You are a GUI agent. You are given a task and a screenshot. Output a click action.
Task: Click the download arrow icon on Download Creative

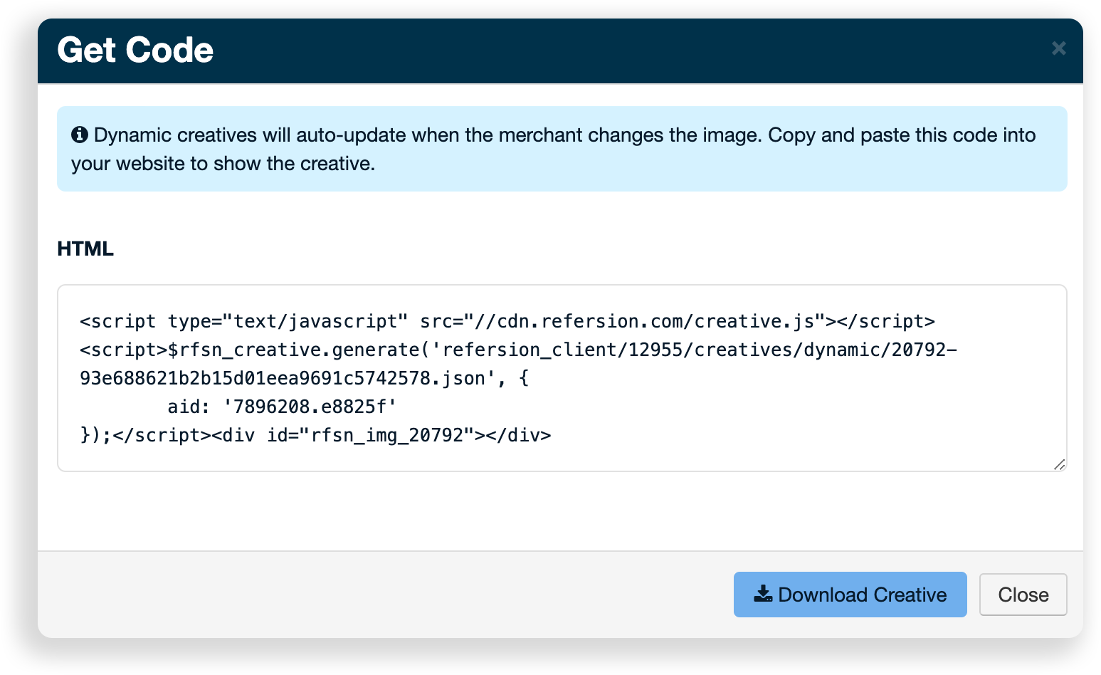pyautogui.click(x=763, y=594)
